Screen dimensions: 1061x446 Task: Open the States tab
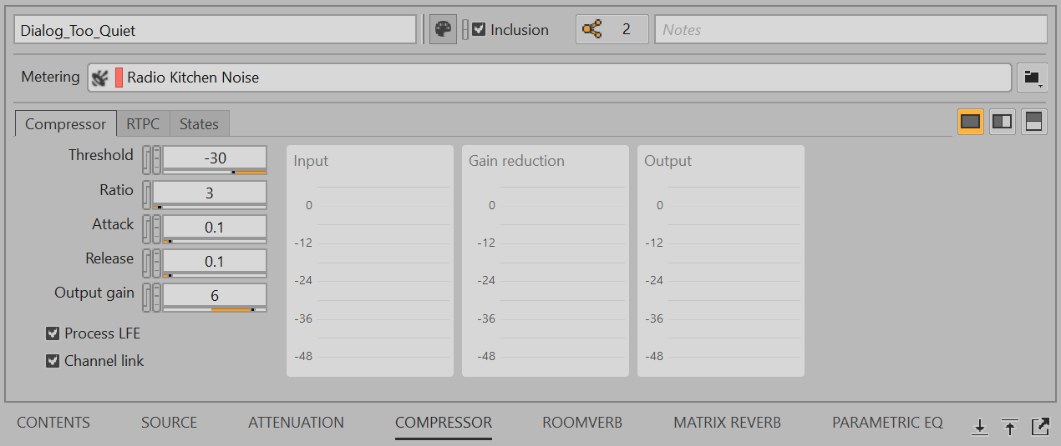pyautogui.click(x=199, y=124)
